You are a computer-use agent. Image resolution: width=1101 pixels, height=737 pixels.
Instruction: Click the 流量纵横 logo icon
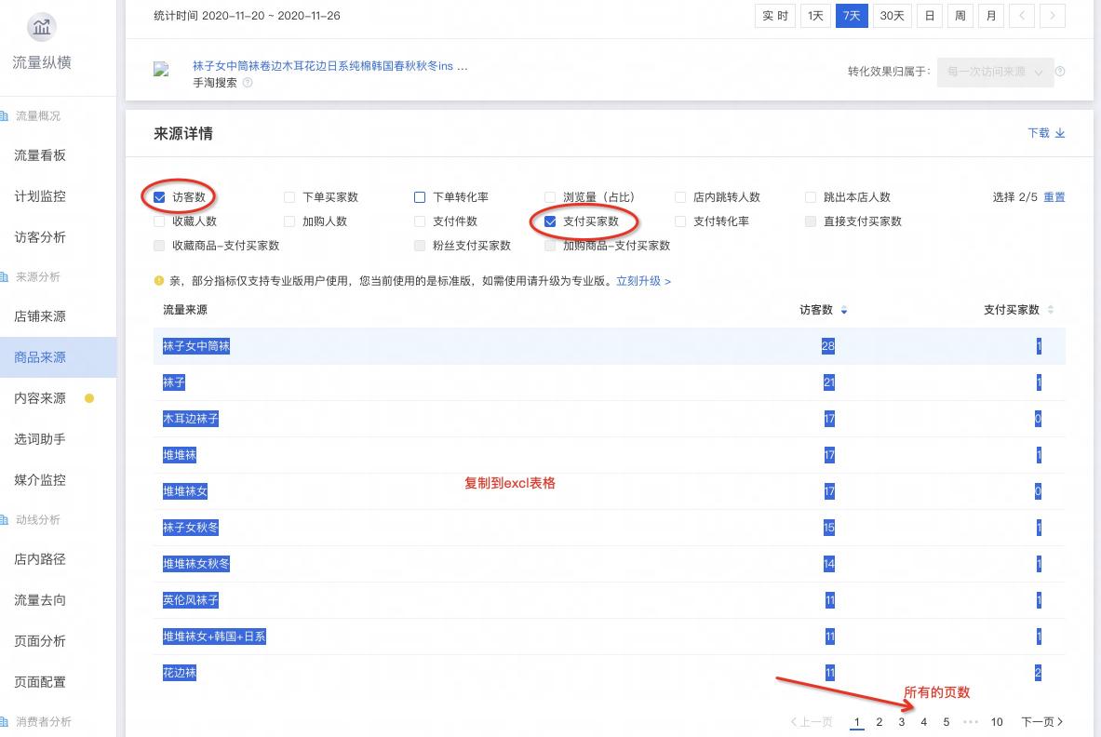click(x=41, y=27)
